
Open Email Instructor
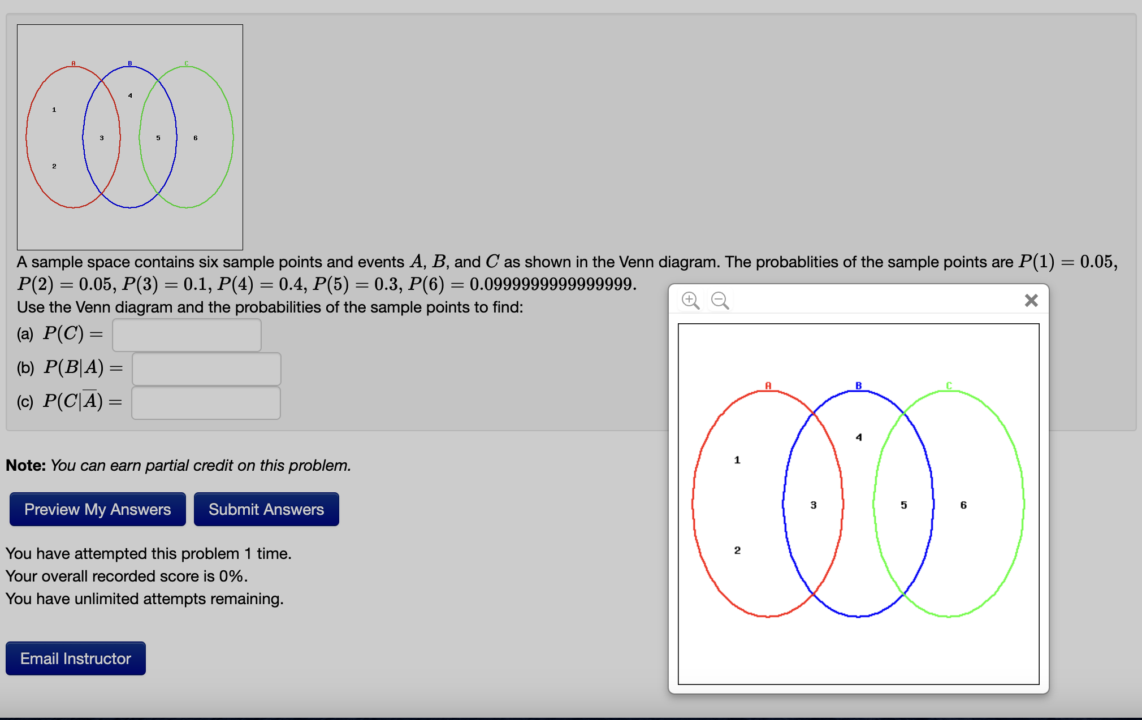(75, 658)
